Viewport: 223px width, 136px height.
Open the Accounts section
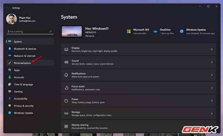30,77
